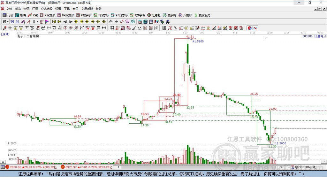Open 赢家服务 with dollar sign icon
This screenshot has width=327, height=177.
(x=202, y=15)
